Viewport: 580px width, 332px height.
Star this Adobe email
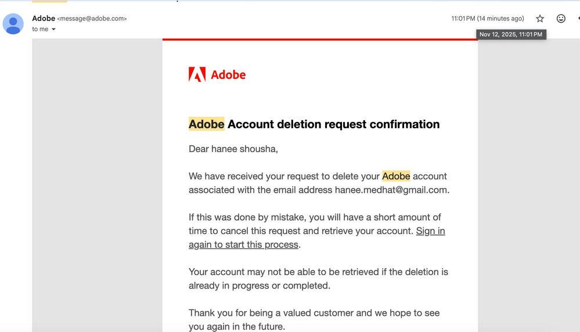[x=540, y=19]
